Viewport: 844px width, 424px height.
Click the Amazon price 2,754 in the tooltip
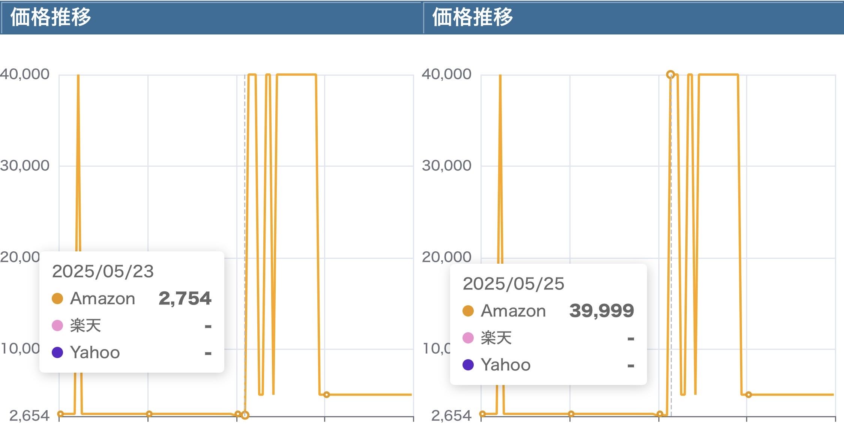185,299
